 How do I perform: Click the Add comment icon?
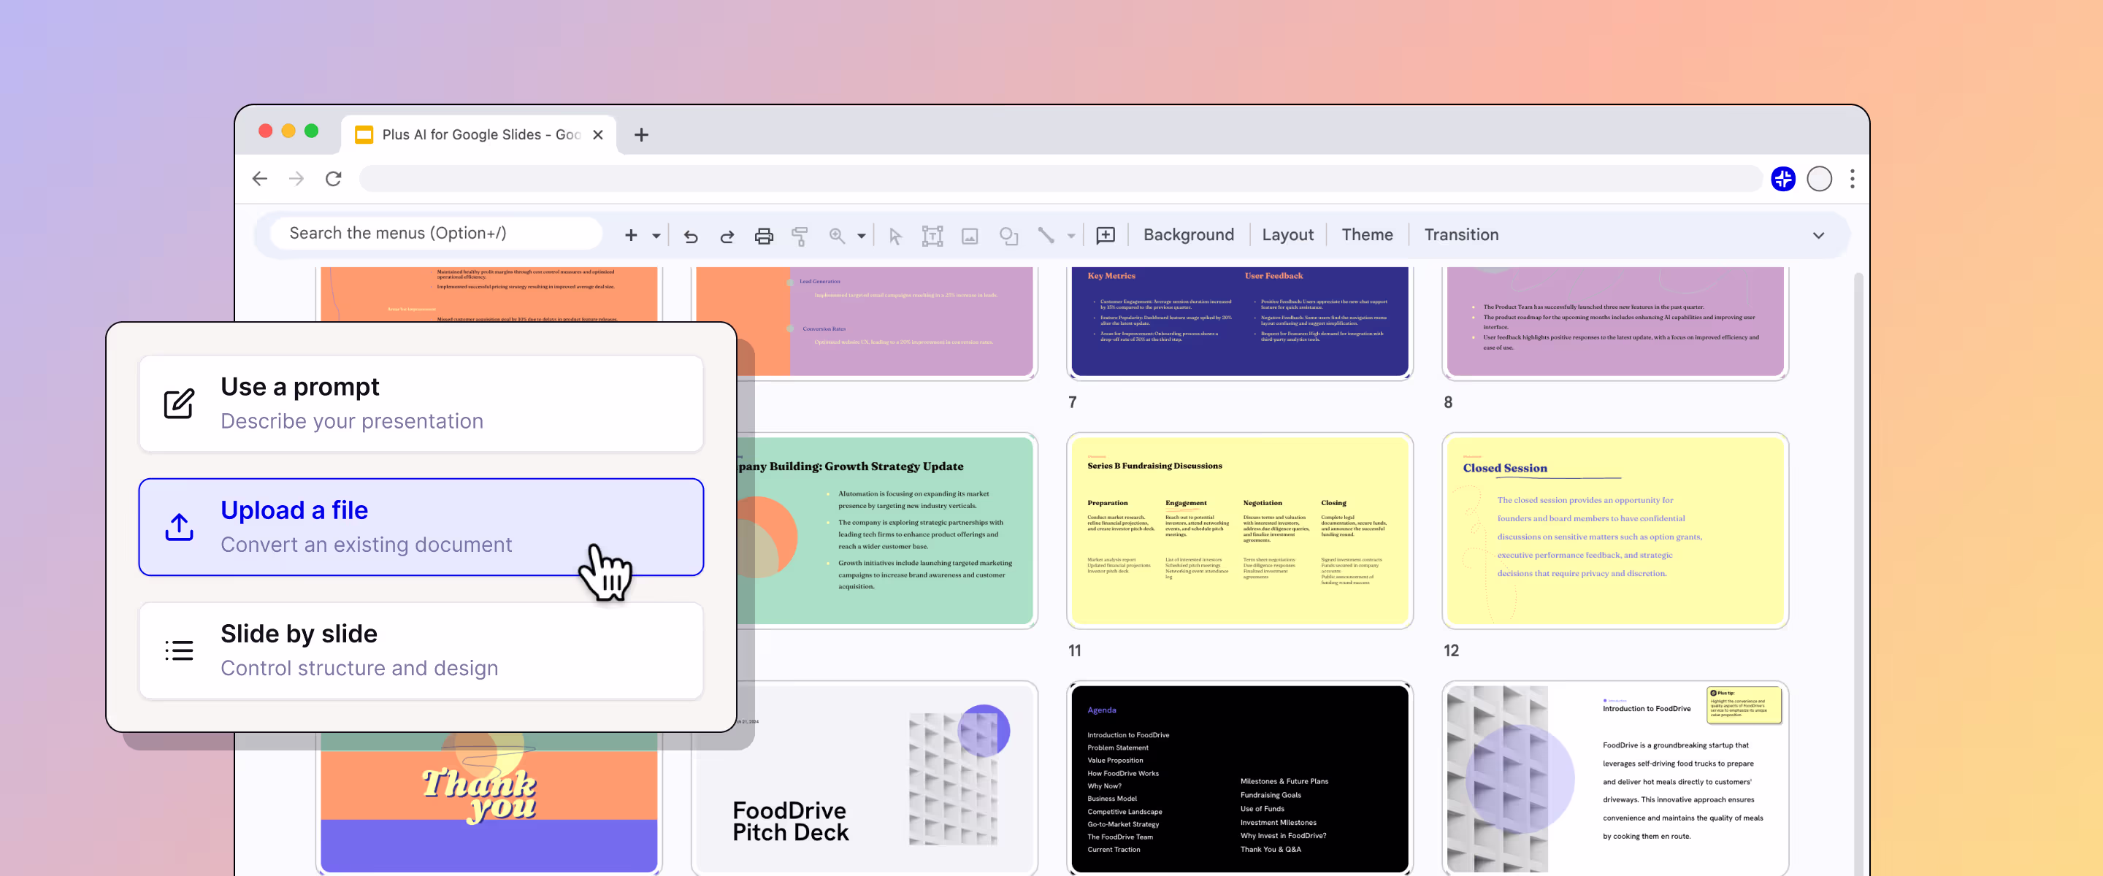(1106, 236)
